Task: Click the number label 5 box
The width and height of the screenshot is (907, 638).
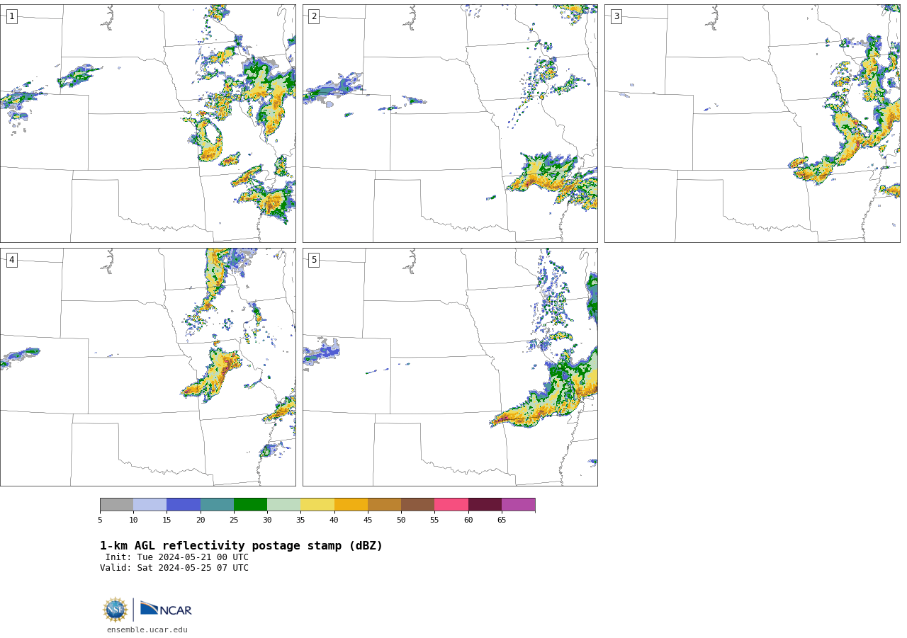Action: pyautogui.click(x=314, y=260)
